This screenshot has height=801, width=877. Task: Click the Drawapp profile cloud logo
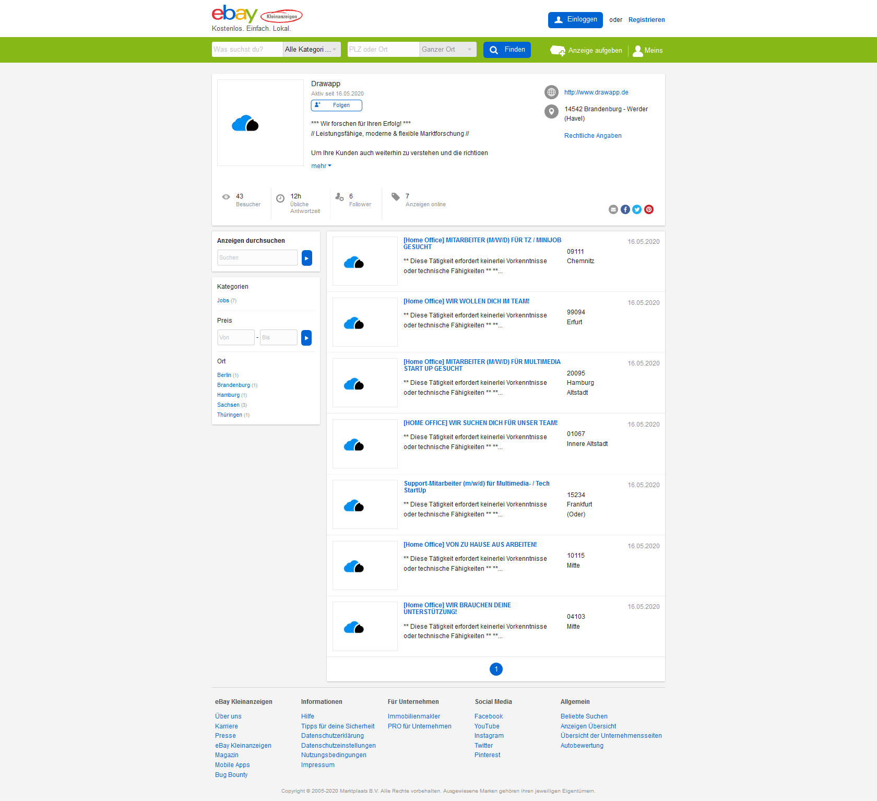tap(245, 123)
